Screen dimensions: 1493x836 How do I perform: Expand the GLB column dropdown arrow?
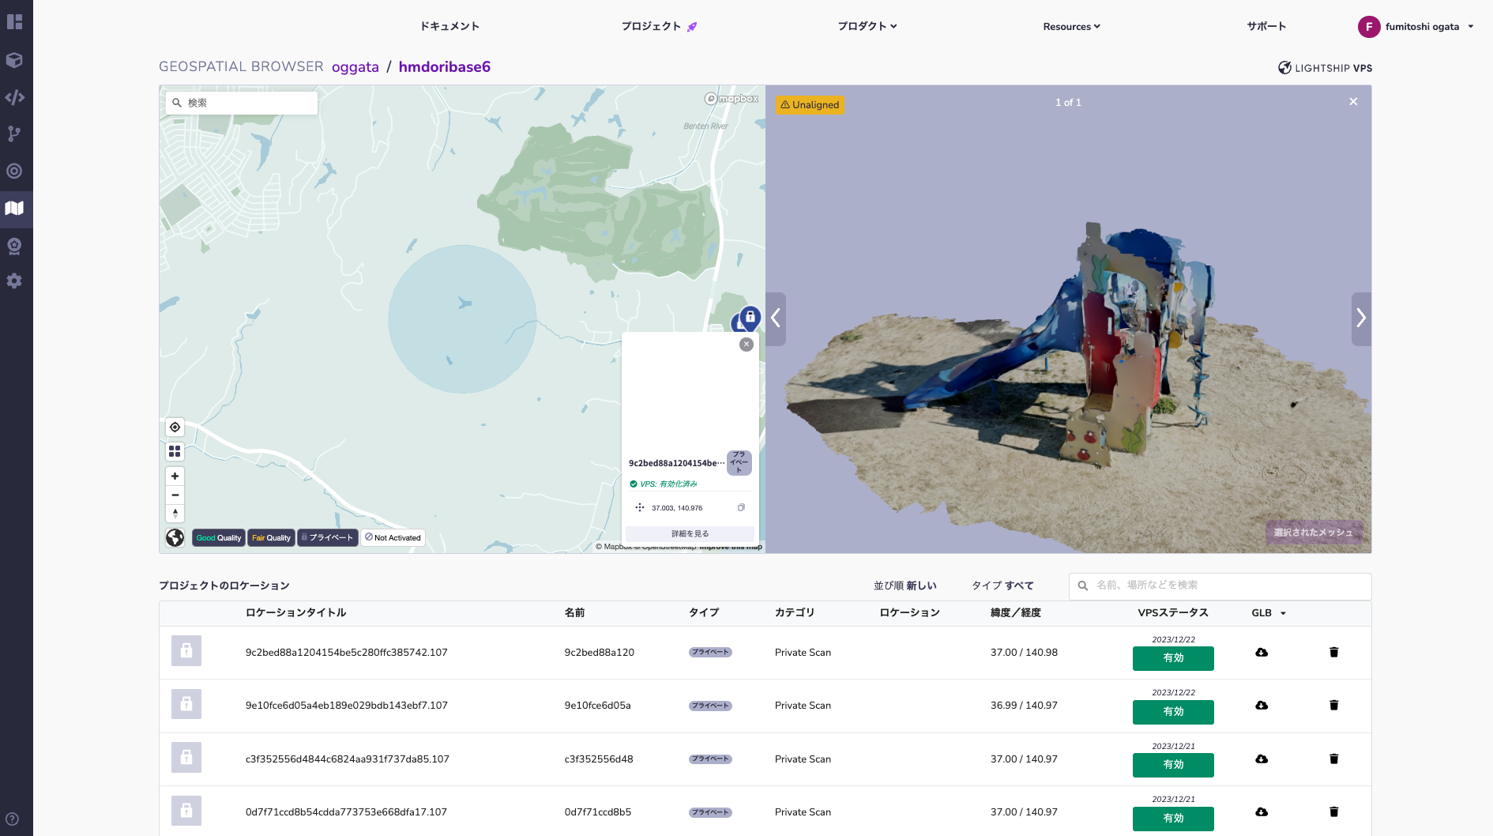[1283, 614]
